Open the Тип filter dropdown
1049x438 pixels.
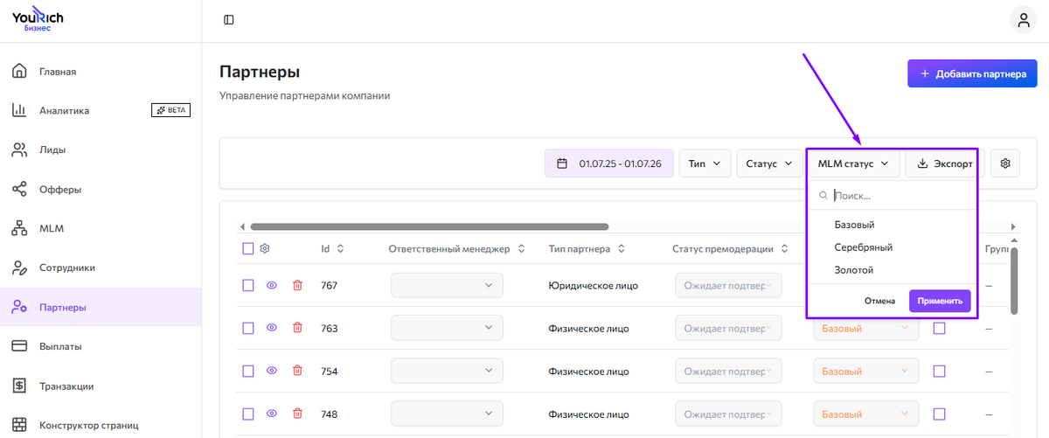click(x=705, y=163)
